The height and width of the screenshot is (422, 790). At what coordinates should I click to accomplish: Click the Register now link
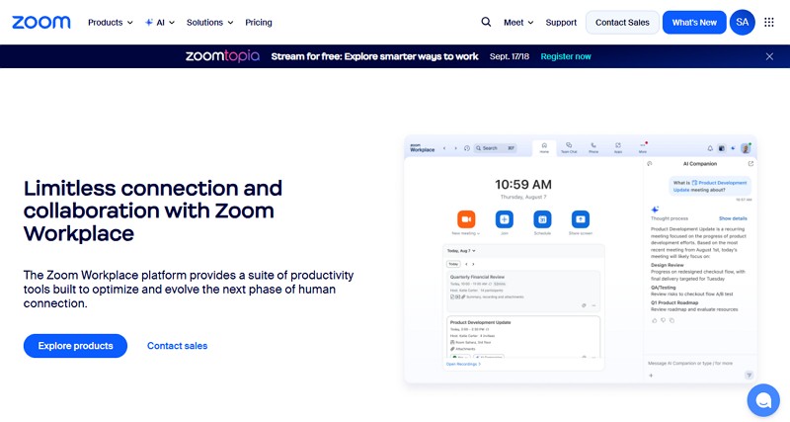pos(565,56)
